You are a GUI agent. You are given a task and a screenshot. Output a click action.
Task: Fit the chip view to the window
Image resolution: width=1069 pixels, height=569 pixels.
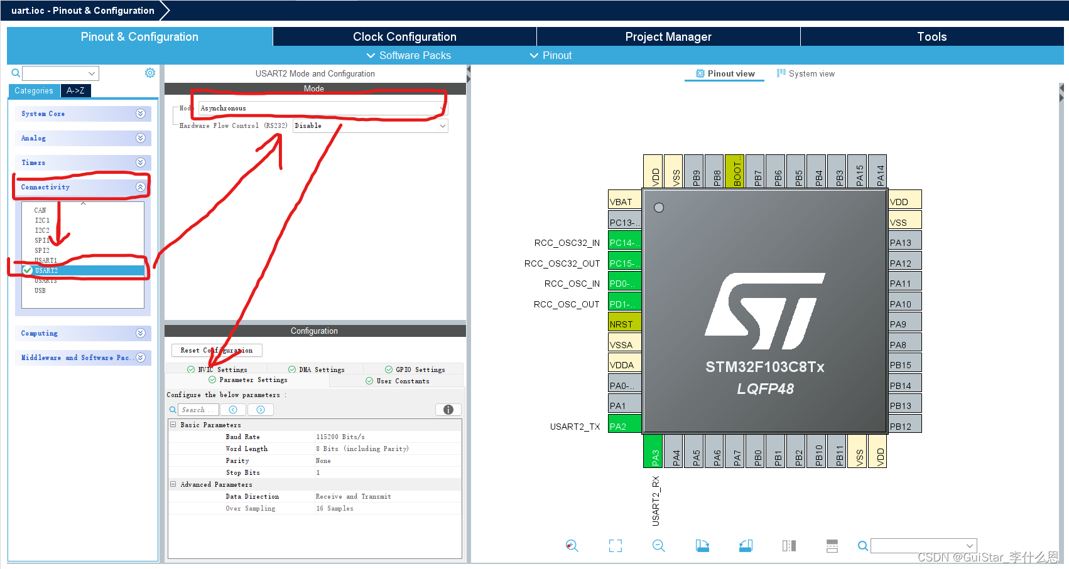tap(616, 546)
